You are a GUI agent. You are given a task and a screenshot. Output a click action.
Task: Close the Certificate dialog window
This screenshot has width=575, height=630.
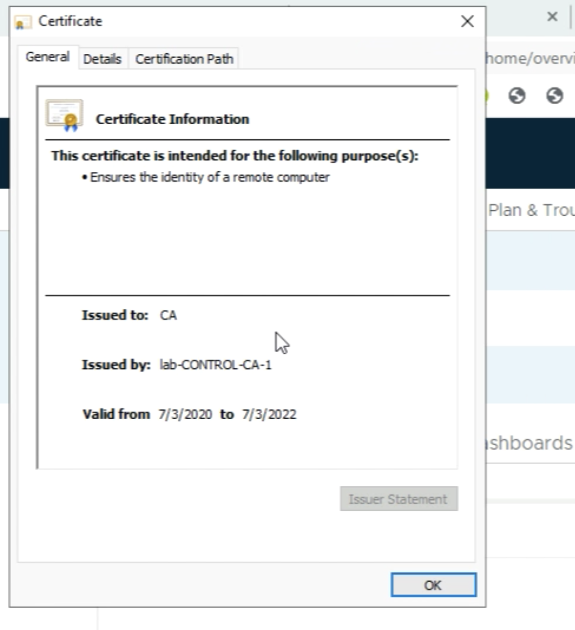[x=467, y=22]
